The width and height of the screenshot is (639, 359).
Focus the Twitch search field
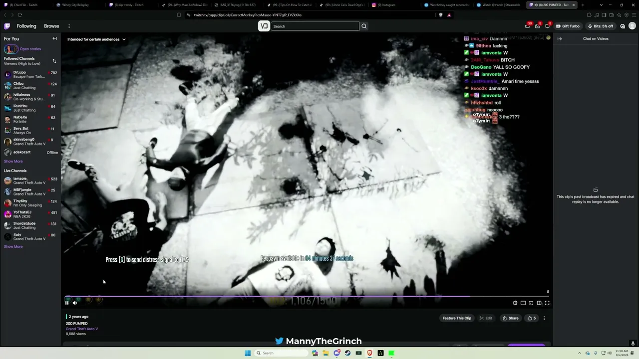[x=315, y=26]
